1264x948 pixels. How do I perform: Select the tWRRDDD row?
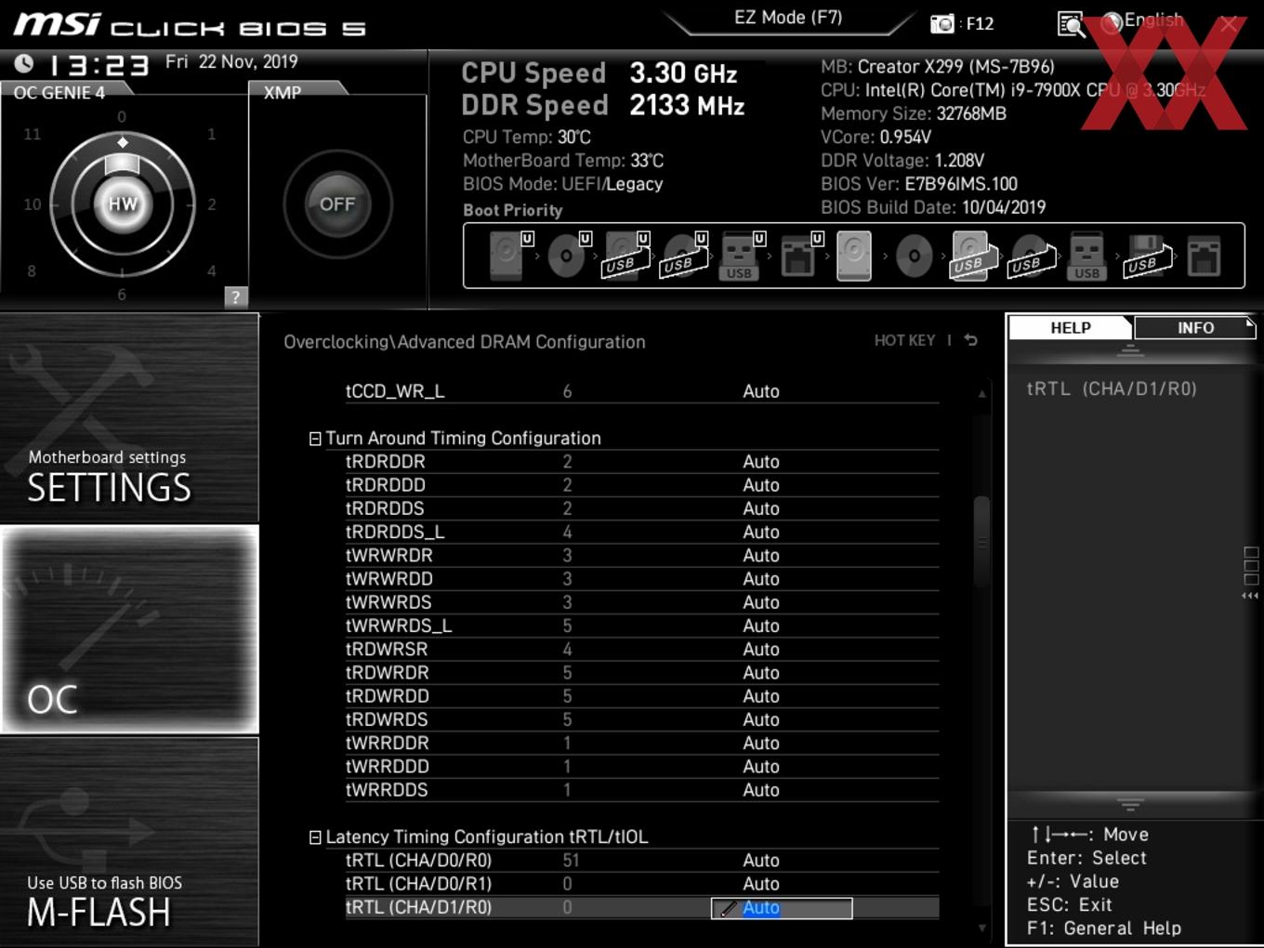[641, 767]
